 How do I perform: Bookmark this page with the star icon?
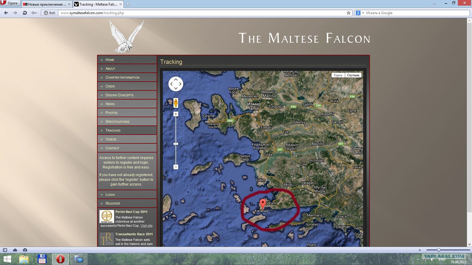coord(349,13)
